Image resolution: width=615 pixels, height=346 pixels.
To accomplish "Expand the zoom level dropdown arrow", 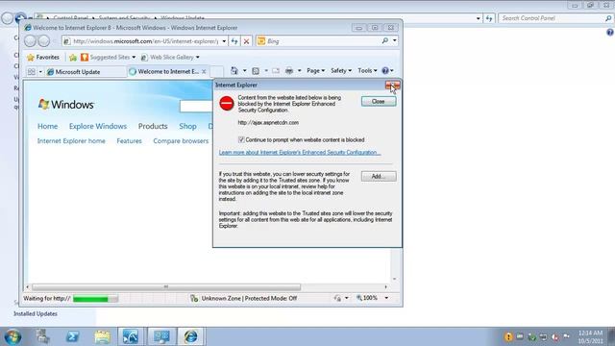I will [386, 298].
